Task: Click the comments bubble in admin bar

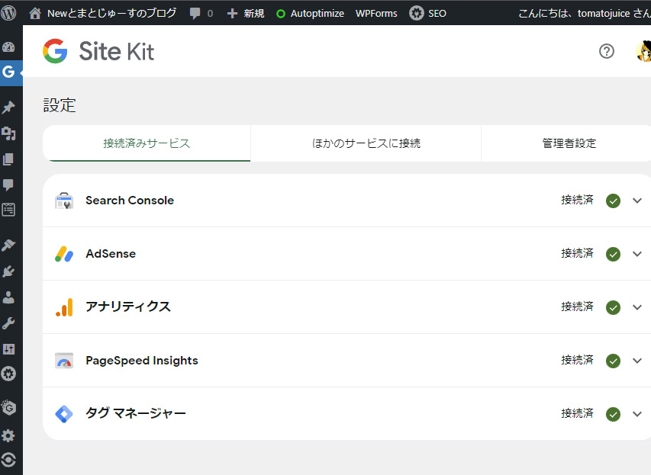Action: point(201,13)
